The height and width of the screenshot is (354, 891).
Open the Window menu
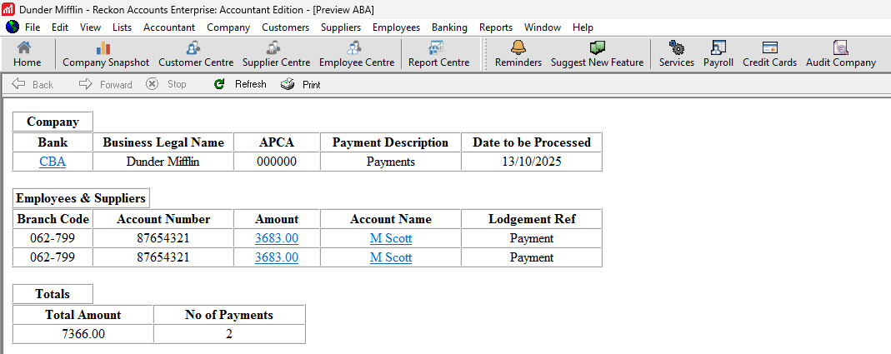coord(542,27)
